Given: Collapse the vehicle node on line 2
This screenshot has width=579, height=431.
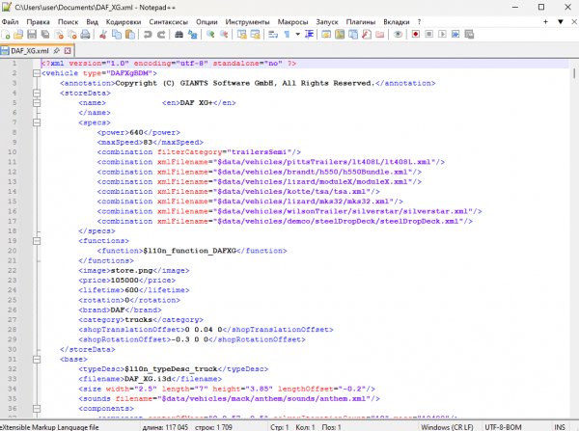Looking at the screenshot, I should [37, 73].
